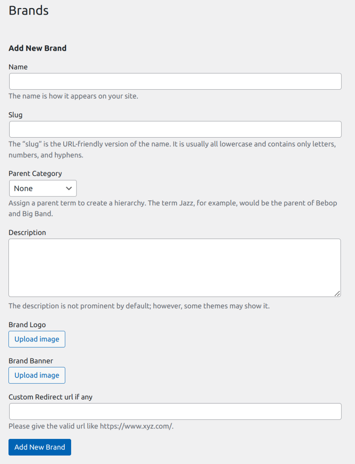Viewport: 355px width, 464px height.
Task: Upload image for Brand Logo
Action: (37, 339)
